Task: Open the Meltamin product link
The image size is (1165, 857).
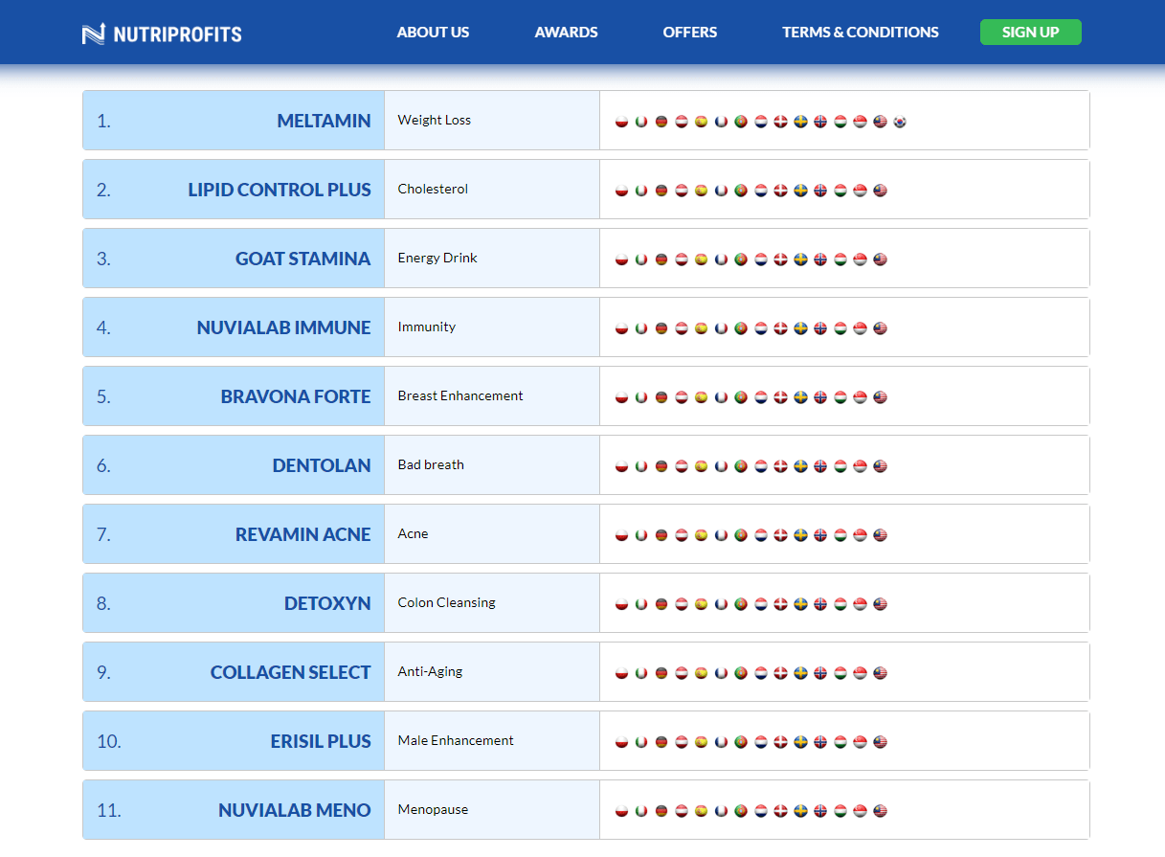Action: (324, 121)
